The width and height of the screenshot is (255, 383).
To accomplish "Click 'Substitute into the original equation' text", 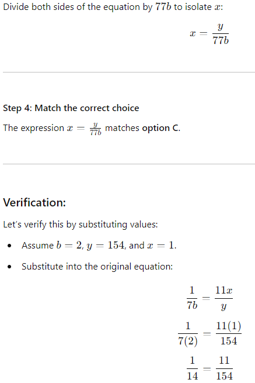I will click(97, 267).
